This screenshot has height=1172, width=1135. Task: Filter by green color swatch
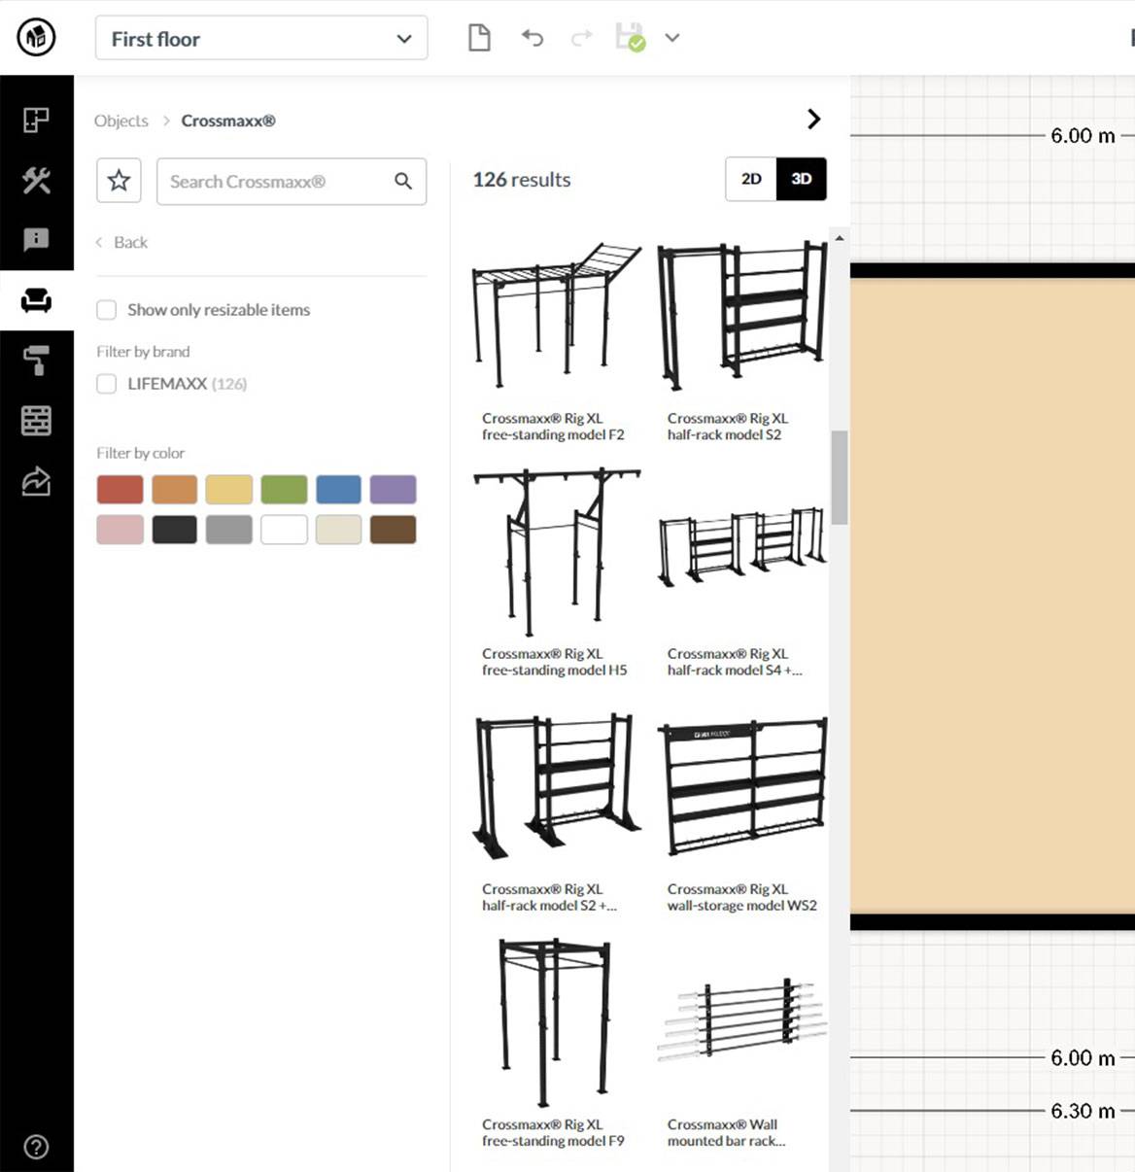tap(284, 490)
